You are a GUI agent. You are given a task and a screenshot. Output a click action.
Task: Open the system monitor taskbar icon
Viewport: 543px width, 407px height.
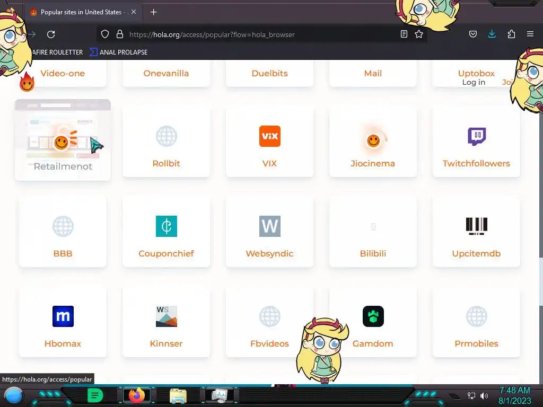click(220, 395)
